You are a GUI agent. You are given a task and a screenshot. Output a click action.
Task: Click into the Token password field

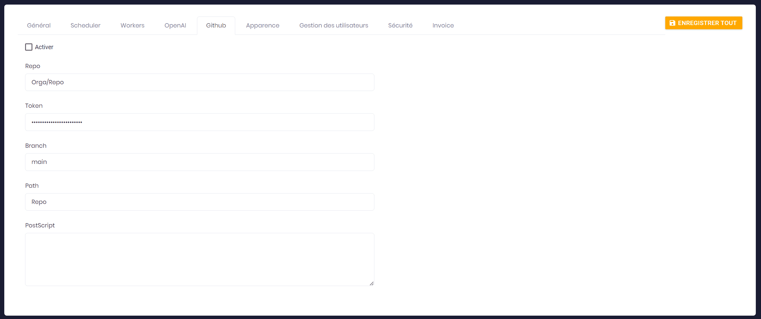[x=200, y=122]
